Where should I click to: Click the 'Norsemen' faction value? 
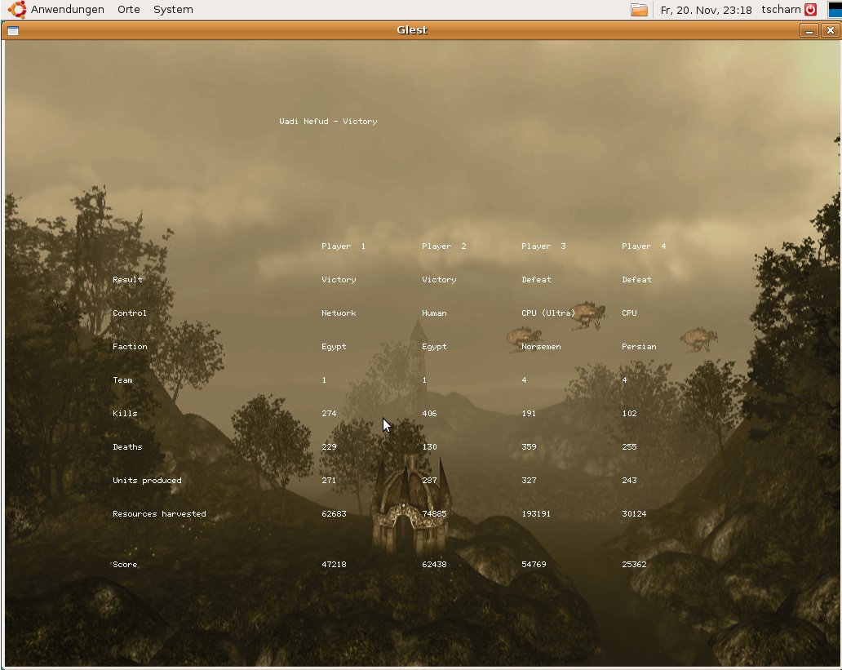tap(541, 347)
